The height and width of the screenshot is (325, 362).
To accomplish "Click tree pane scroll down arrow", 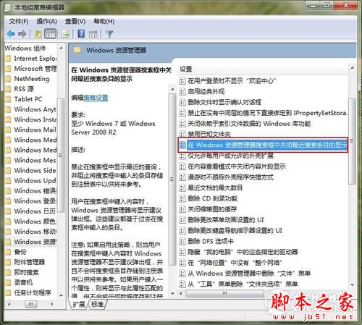I will tap(61, 295).
